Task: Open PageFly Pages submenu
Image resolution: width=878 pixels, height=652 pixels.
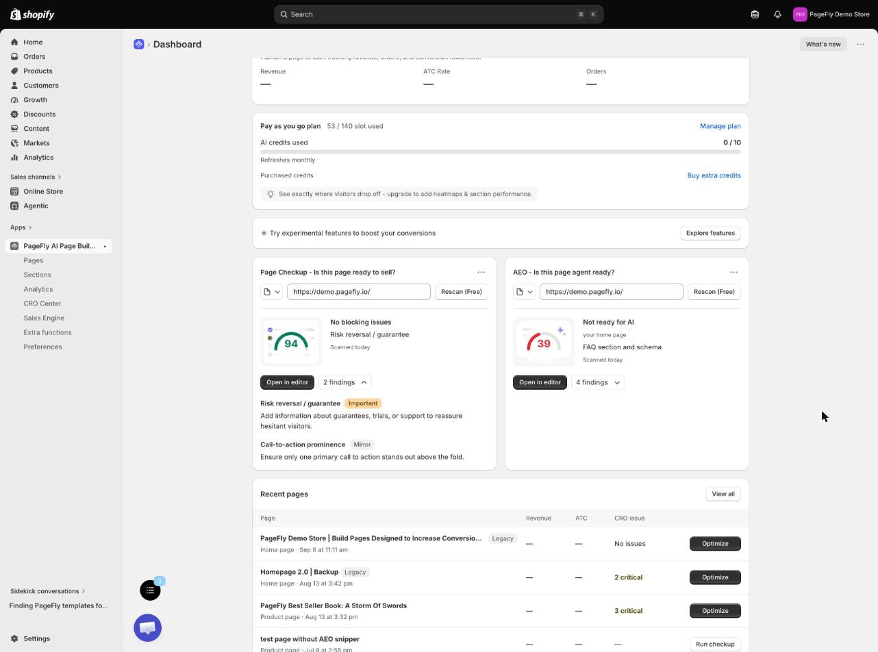Action: coord(33,260)
